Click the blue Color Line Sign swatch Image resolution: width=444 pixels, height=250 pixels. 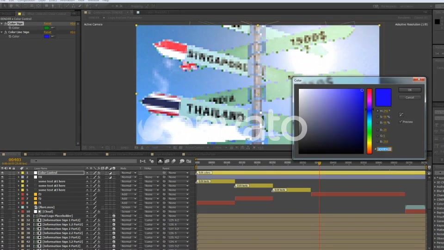tap(46, 36)
